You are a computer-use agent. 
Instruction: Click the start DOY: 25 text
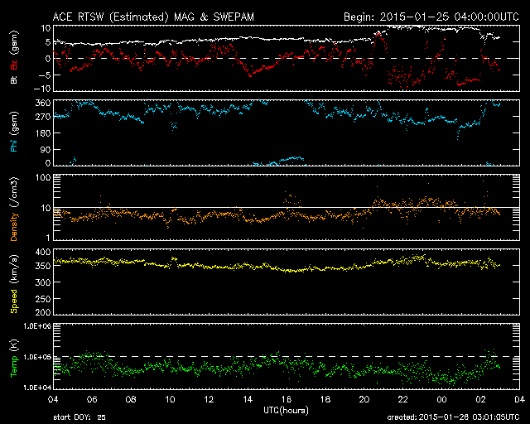coord(79,417)
